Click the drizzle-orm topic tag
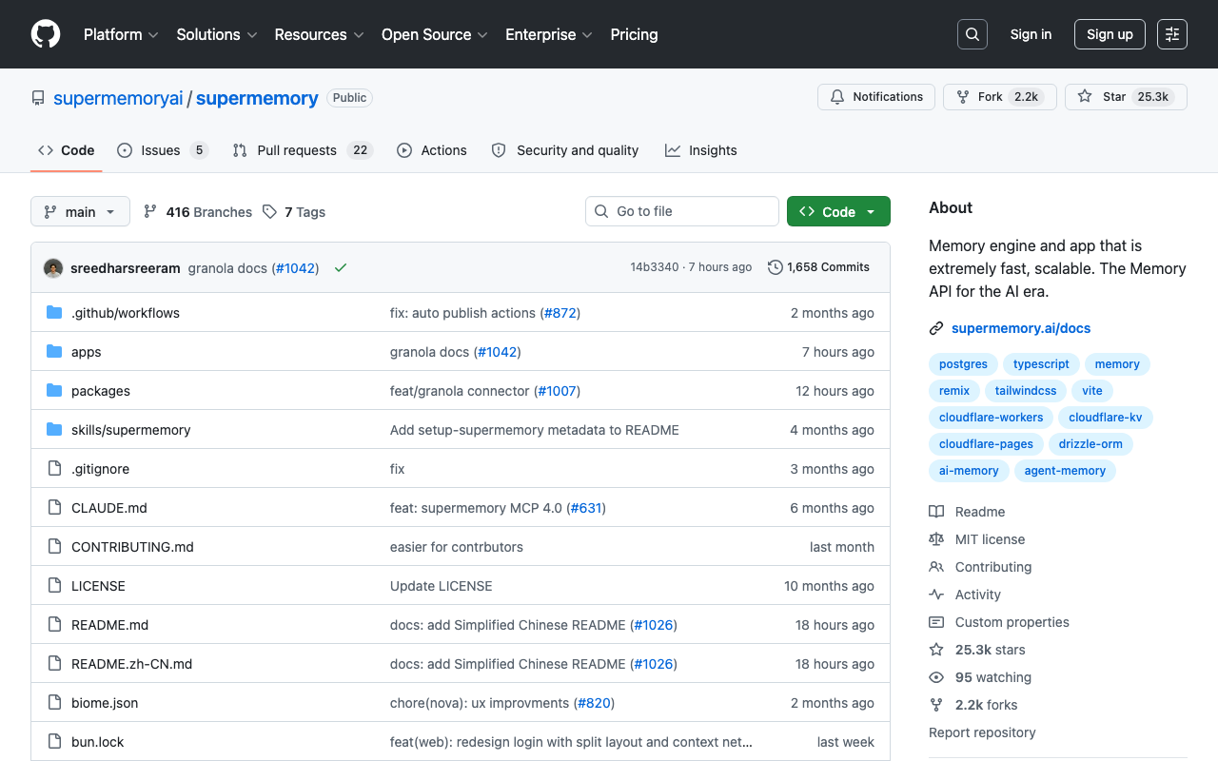 [x=1090, y=444]
